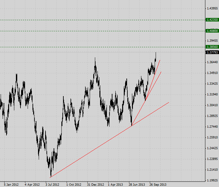Click the 4 Apr 2012 date label
This screenshot has height=187, width=219.
click(32, 184)
